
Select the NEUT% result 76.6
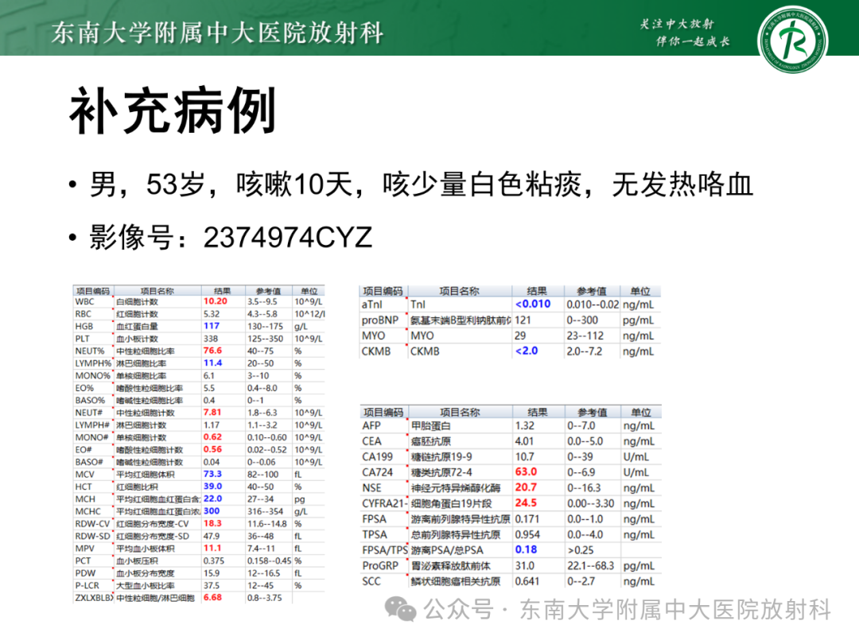[x=212, y=351]
